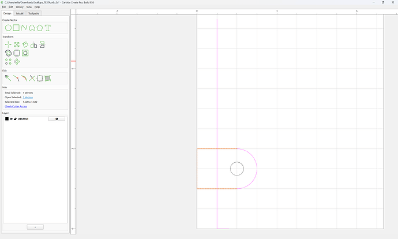Click DEFAULT layer black color swatch
Image resolution: width=398 pixels, height=239 pixels.
point(7,119)
